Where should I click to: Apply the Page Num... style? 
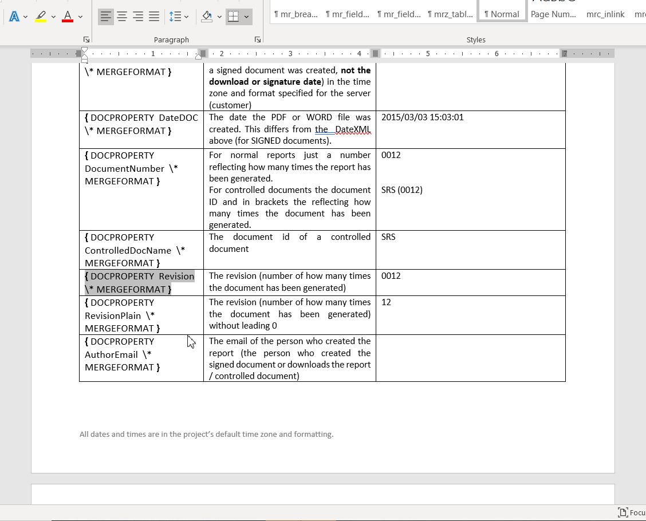[553, 14]
